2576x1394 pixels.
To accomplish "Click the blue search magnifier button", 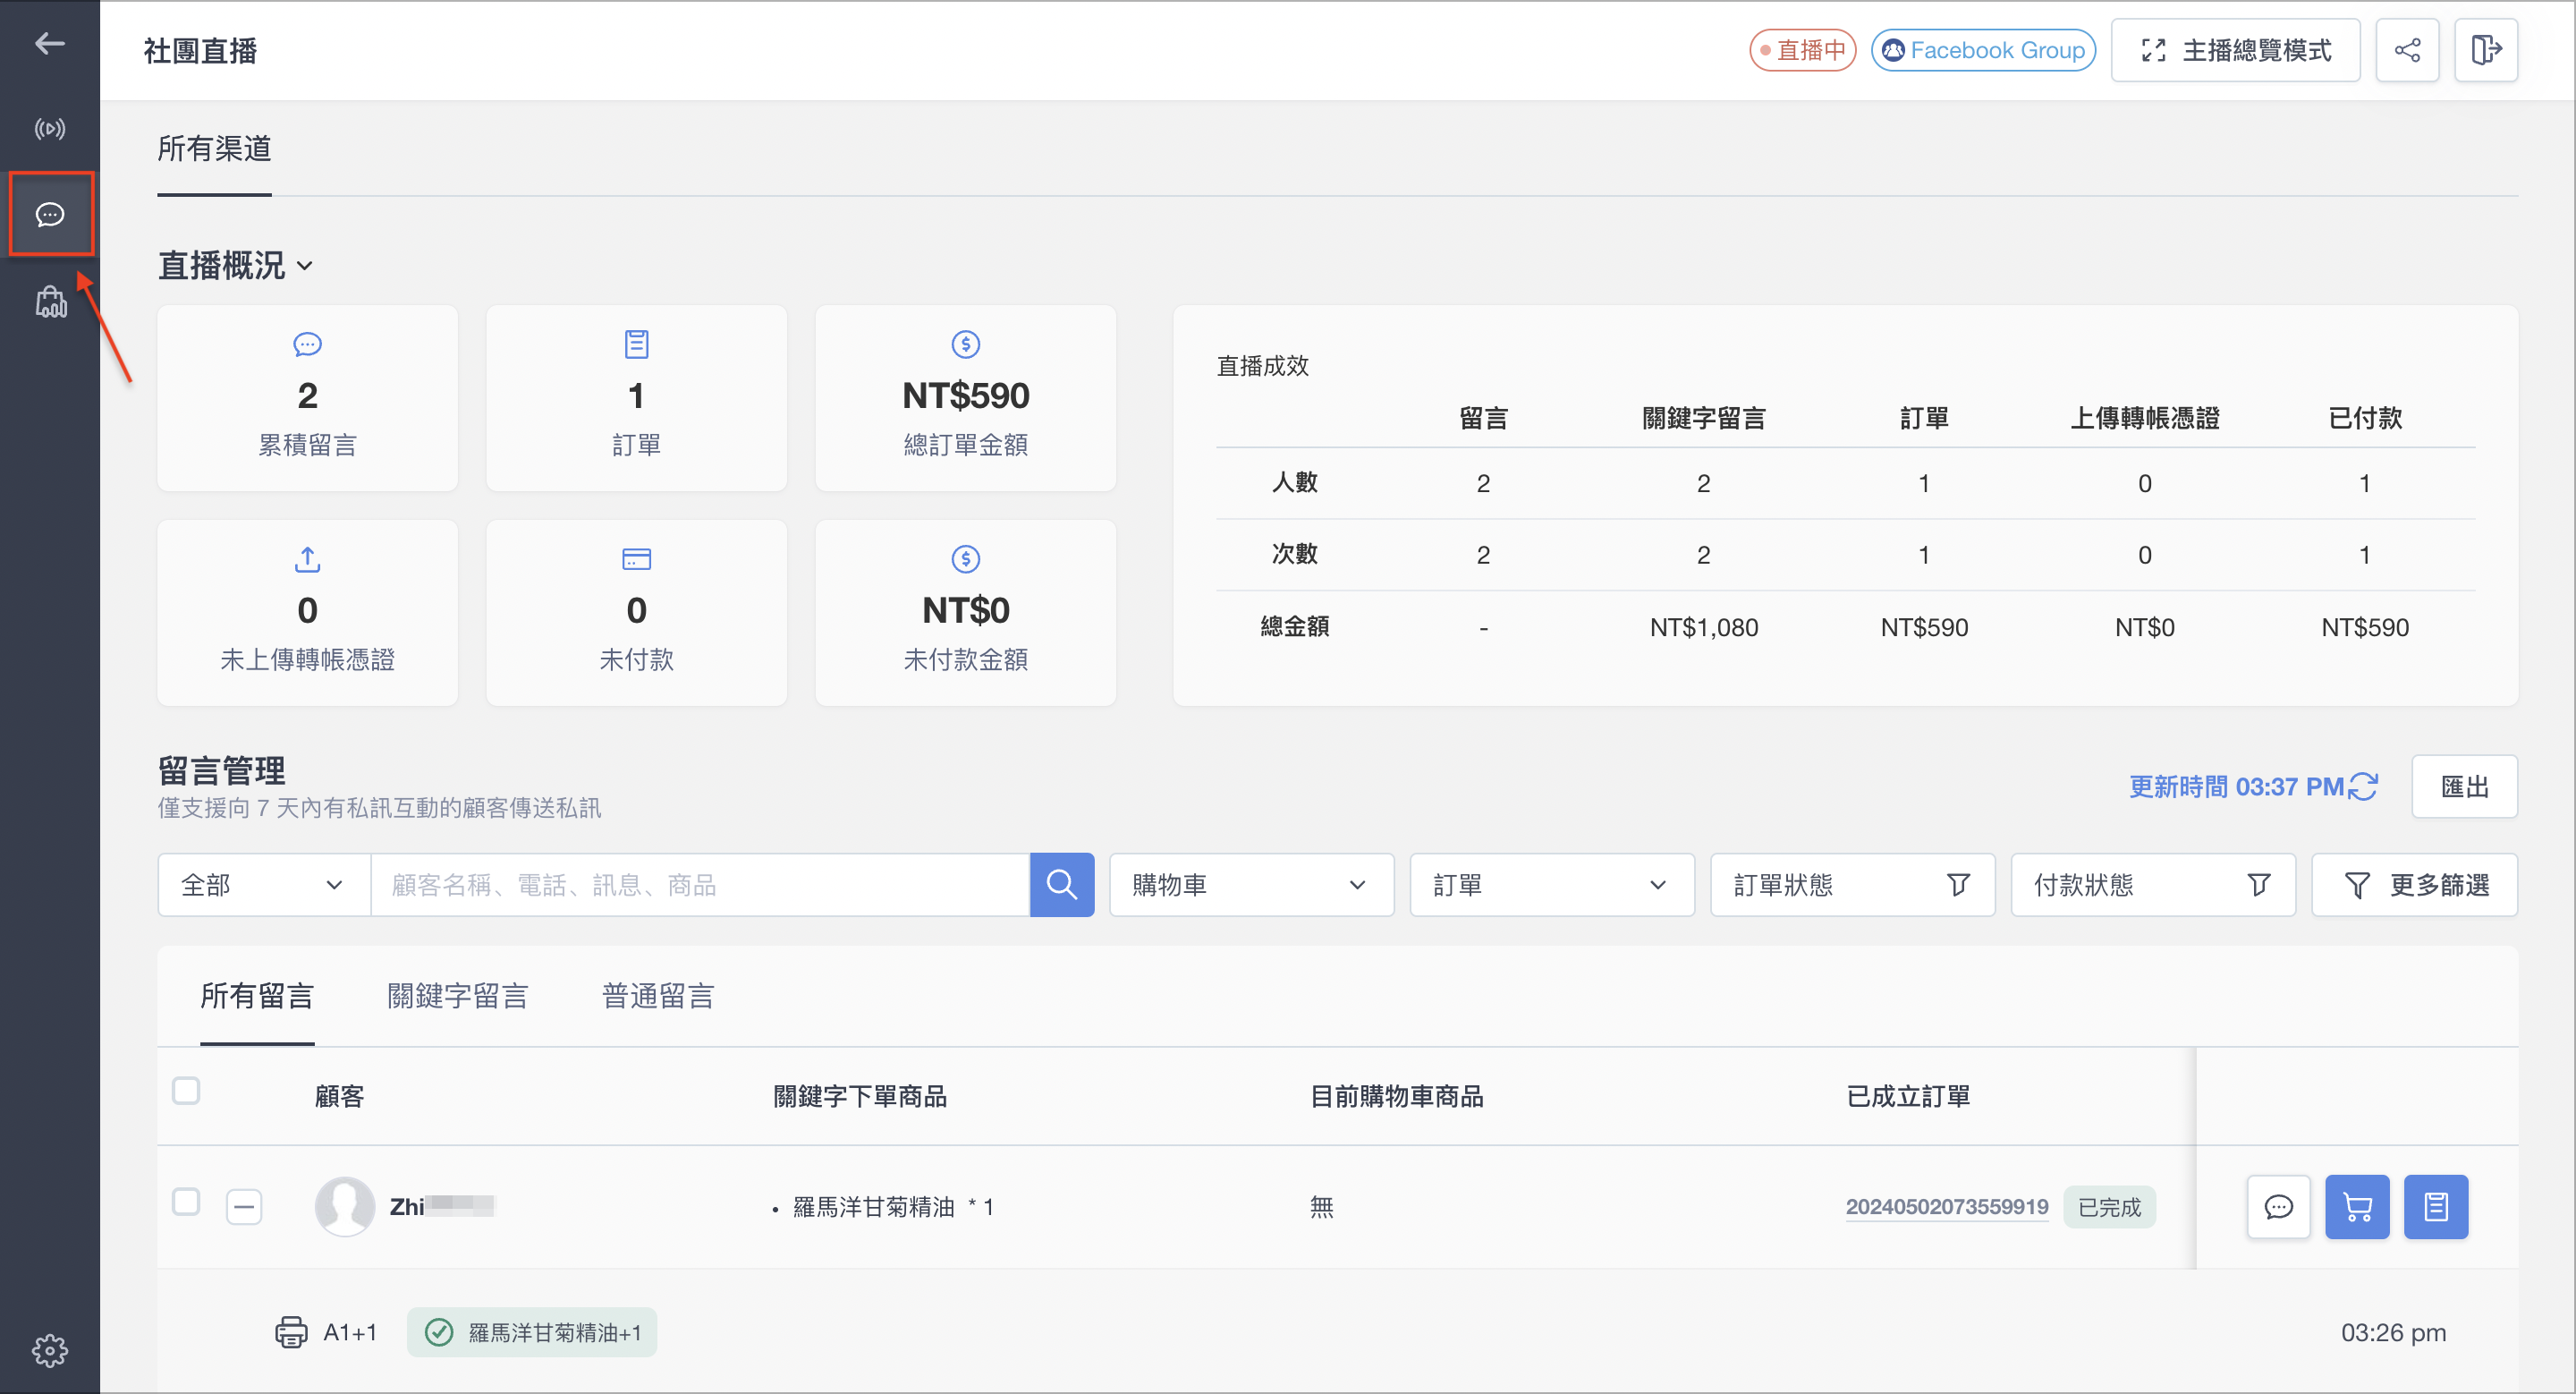I will pos(1062,884).
